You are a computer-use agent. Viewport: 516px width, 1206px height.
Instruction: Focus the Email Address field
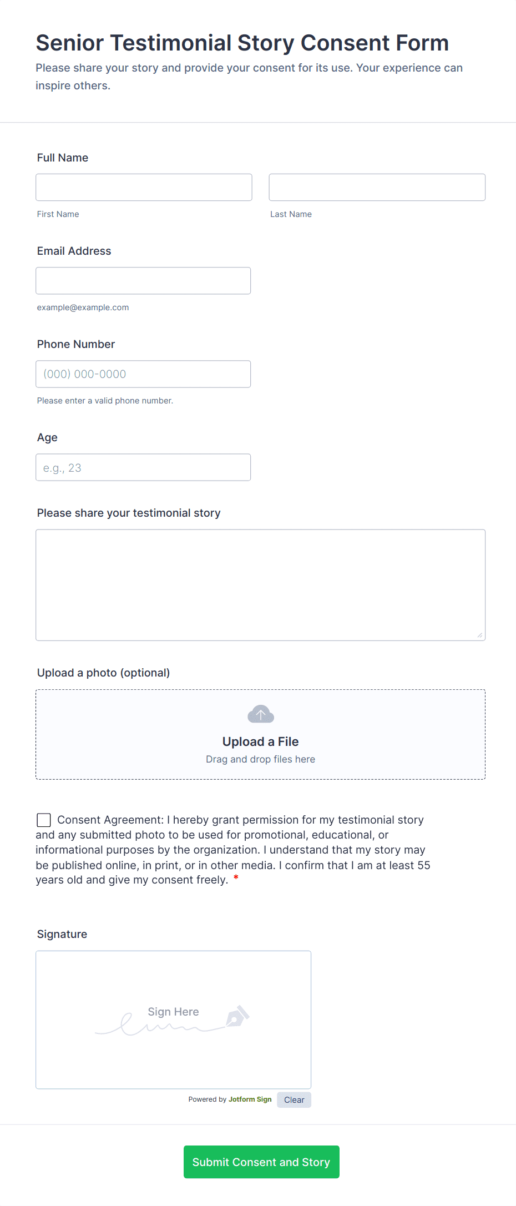pyautogui.click(x=143, y=281)
